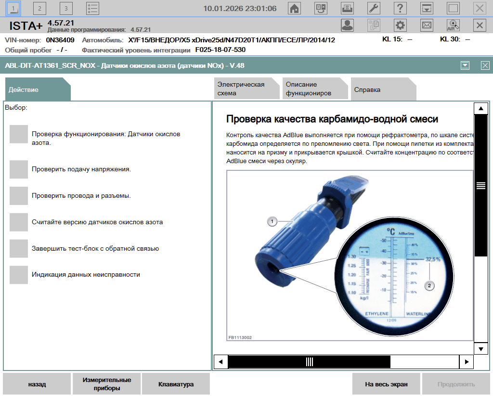
Task: Click the horizontal scrollbar right arrow
Action: tap(466, 361)
